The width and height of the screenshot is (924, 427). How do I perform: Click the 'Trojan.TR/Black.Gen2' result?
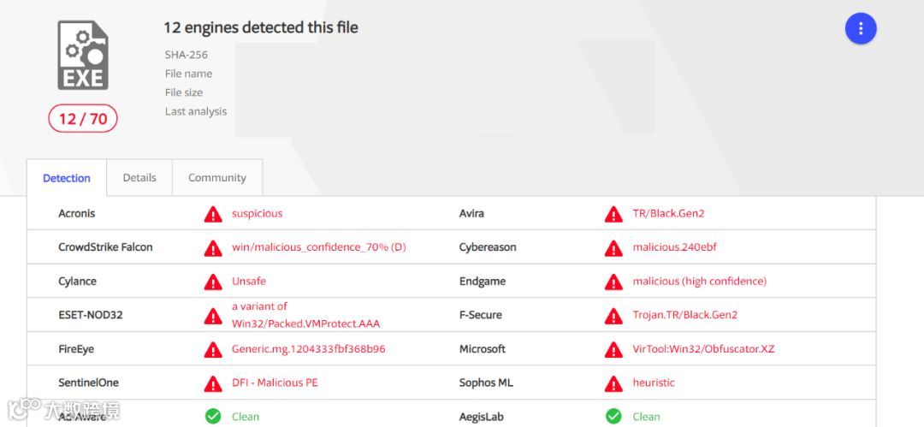(684, 315)
